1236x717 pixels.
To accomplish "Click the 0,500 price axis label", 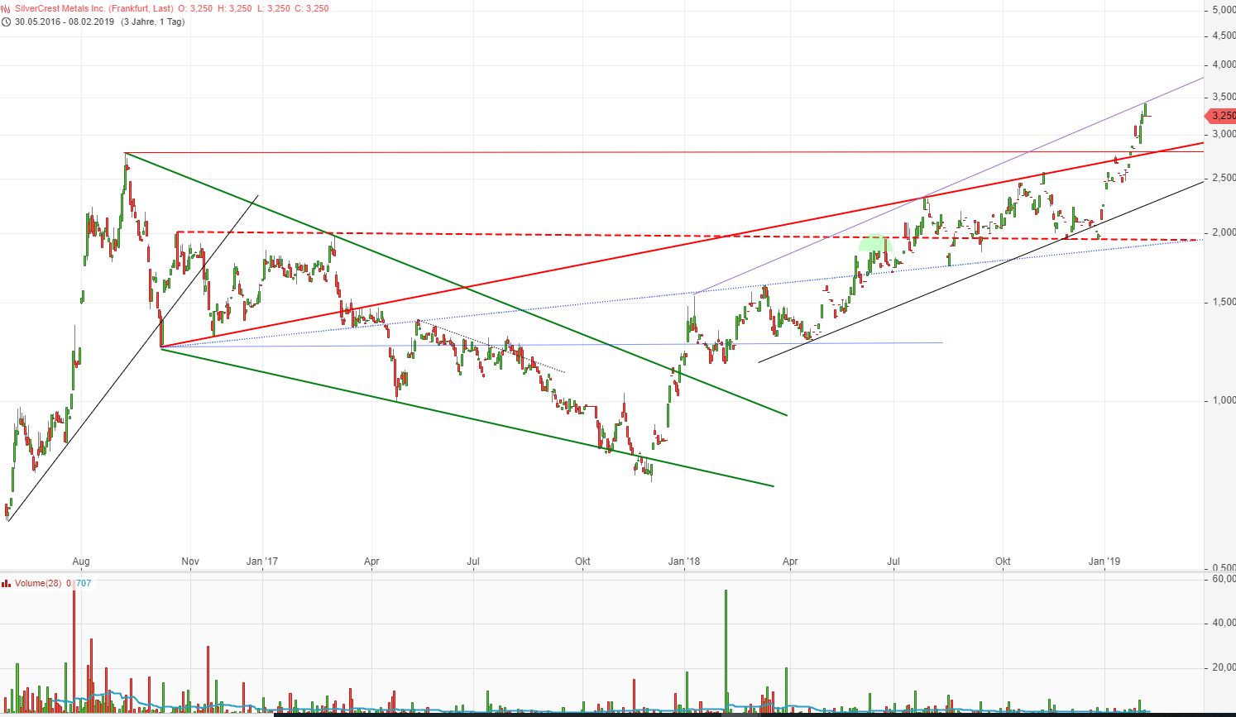I will [1223, 568].
